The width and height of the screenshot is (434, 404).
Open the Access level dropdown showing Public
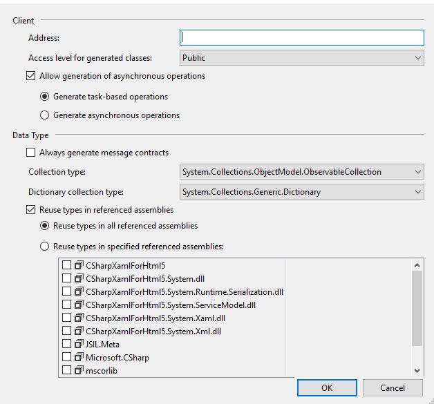pyautogui.click(x=302, y=58)
